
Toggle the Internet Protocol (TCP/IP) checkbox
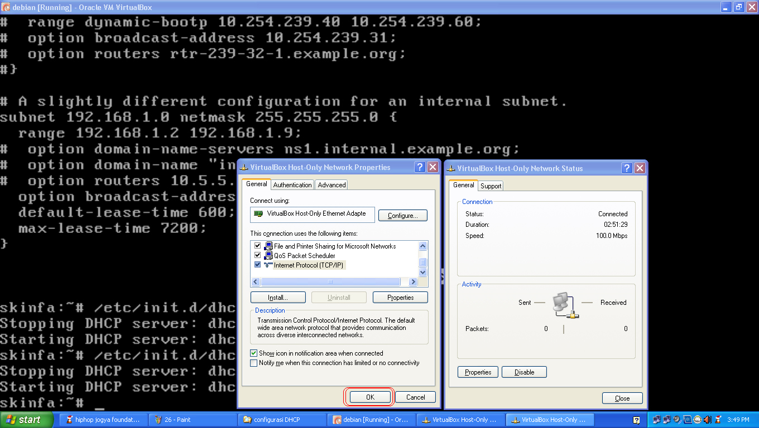click(257, 265)
